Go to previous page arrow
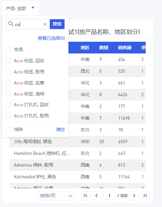The height and width of the screenshot is (207, 162). [x=96, y=196]
